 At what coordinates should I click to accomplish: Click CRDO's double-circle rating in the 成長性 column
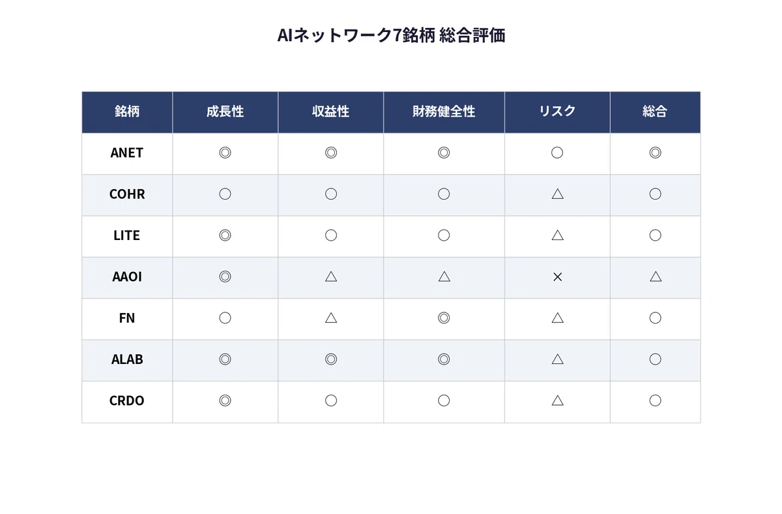[x=225, y=401]
